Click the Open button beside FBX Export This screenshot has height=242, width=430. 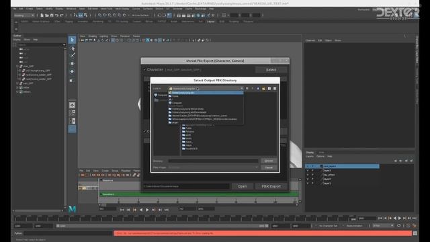point(242,186)
